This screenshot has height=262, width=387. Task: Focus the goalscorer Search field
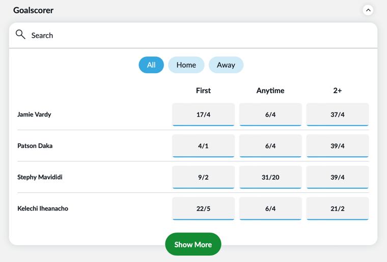[x=193, y=35]
